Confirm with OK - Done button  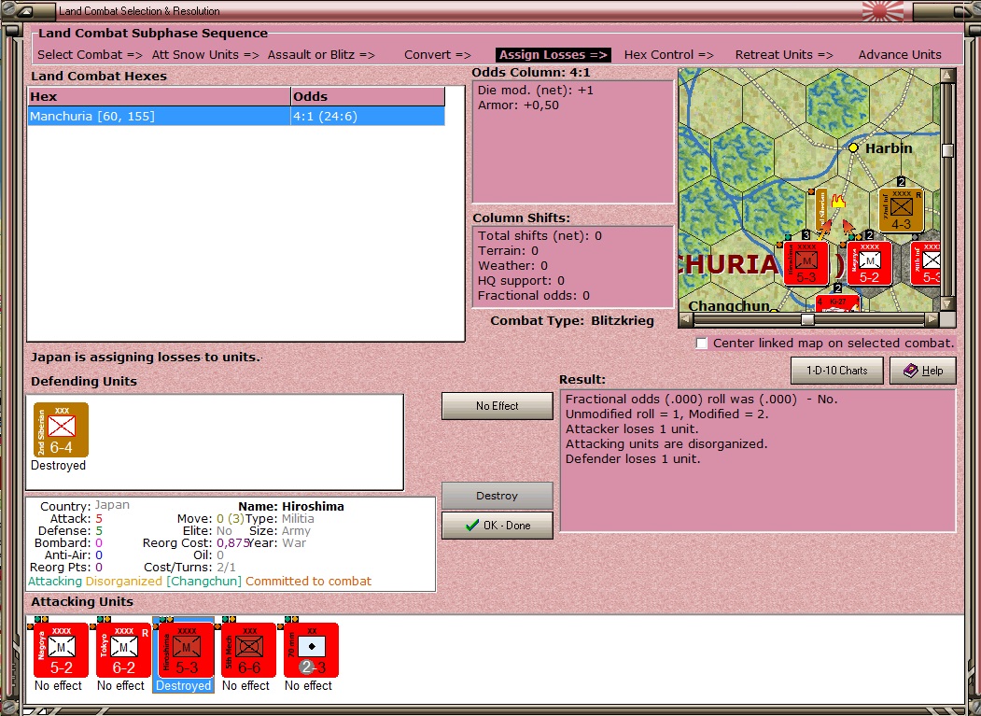click(x=498, y=526)
